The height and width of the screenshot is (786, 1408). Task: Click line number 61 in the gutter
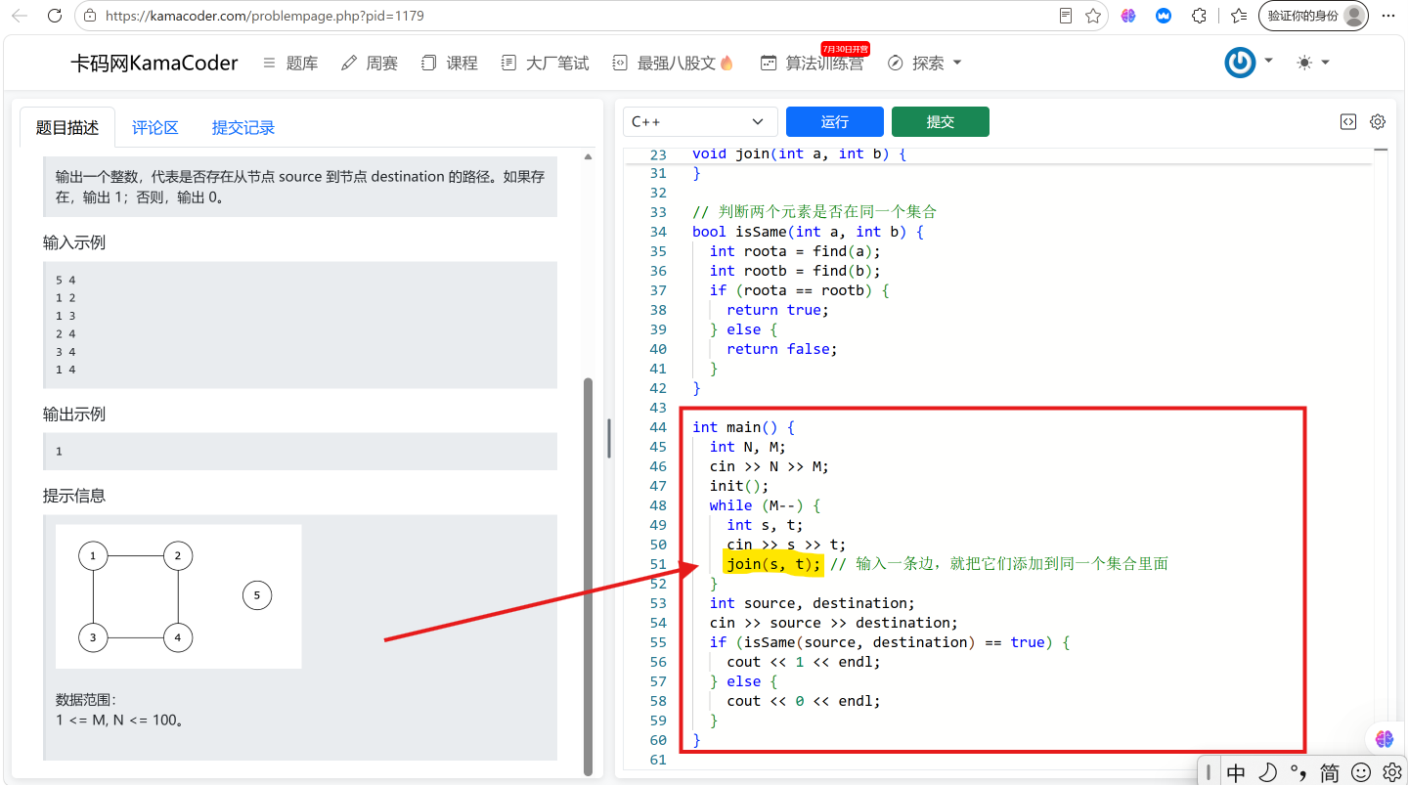click(x=657, y=760)
